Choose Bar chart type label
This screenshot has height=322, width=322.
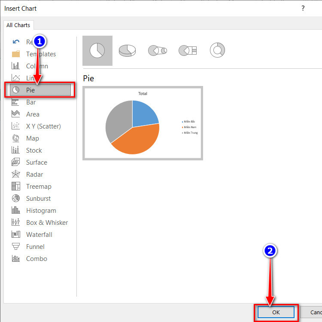point(31,102)
